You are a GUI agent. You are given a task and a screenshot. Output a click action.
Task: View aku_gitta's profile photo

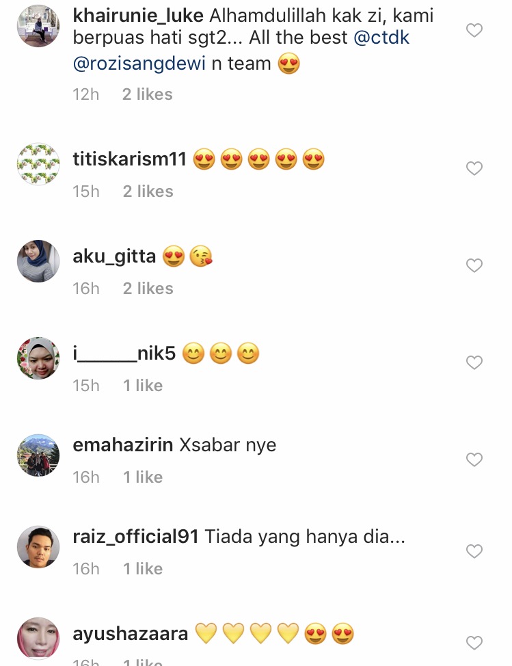point(38,261)
